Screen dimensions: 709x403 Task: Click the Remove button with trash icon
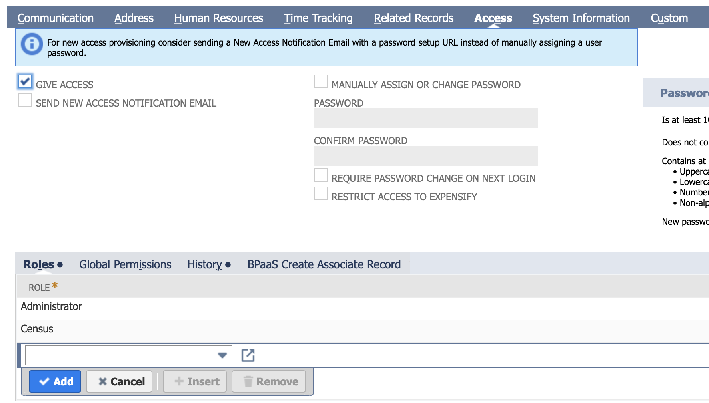269,381
